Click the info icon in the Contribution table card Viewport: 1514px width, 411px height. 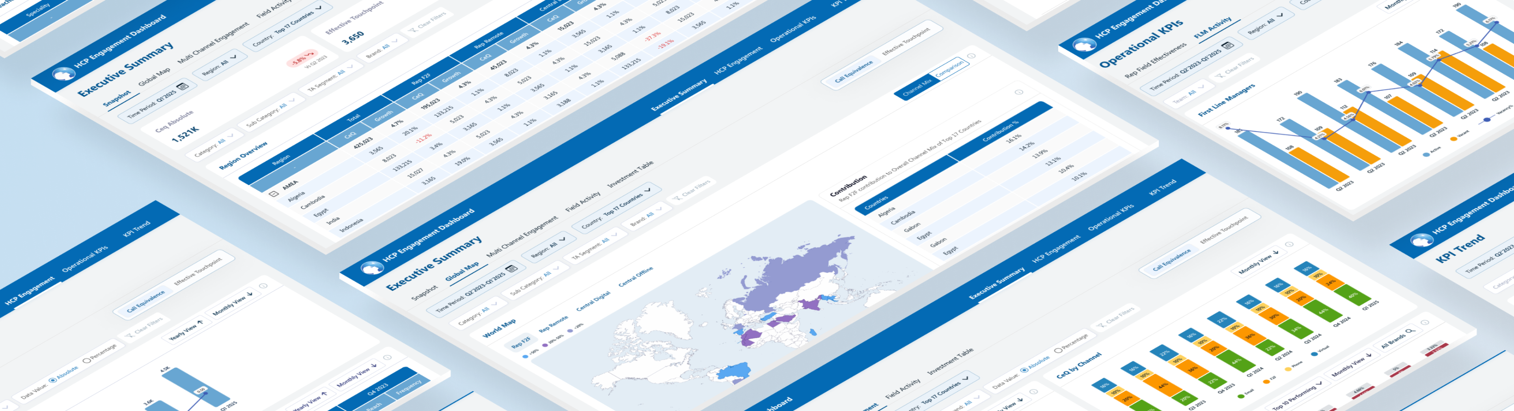(x=1018, y=92)
